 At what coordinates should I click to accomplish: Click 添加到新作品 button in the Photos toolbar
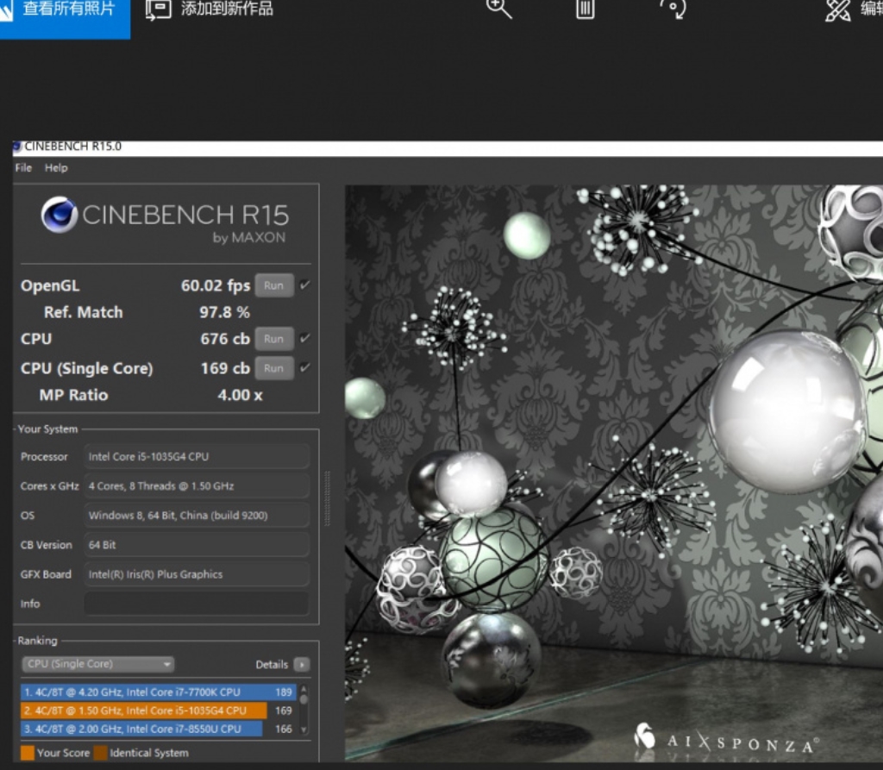pos(209,9)
